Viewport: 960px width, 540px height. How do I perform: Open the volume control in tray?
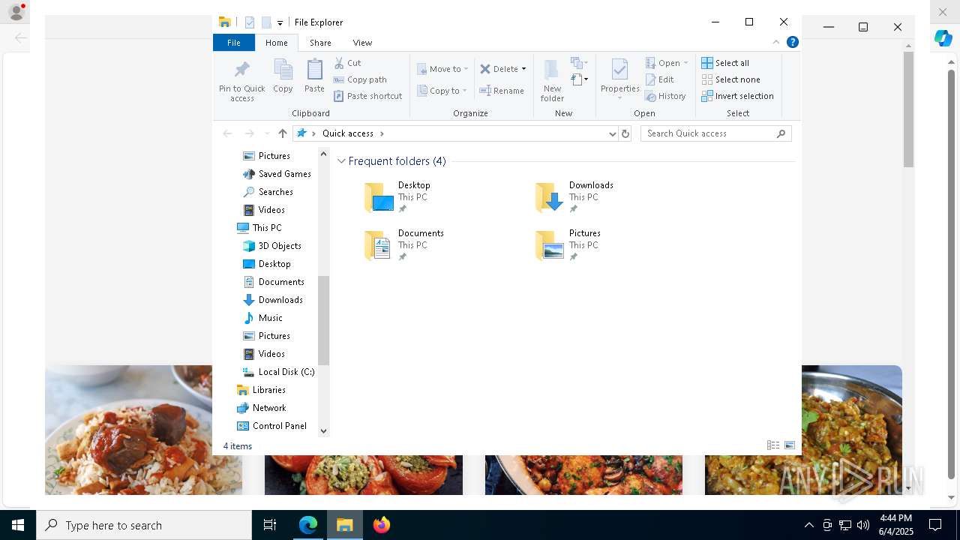pyautogui.click(x=862, y=525)
